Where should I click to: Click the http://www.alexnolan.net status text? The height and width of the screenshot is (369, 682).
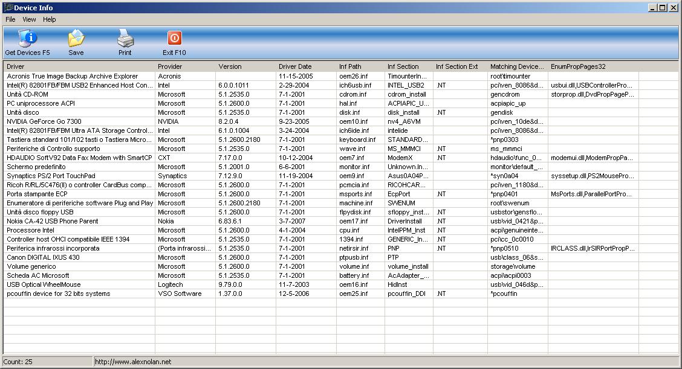pos(133,362)
